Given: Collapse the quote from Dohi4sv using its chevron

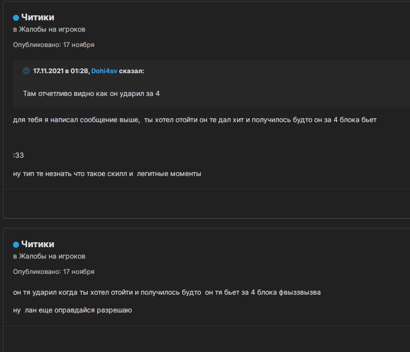Looking at the screenshot, I should (26, 71).
